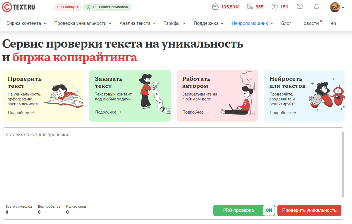Click the arrow next to Подробнее in Заказать текст
352x224 pixels.
119,112
